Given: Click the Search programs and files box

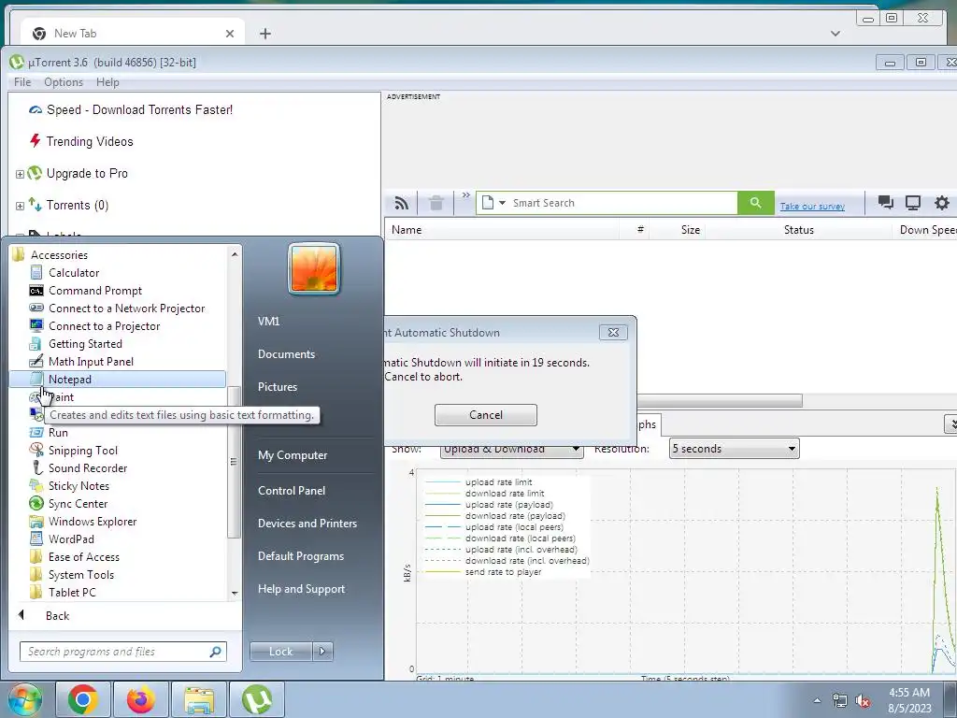Looking at the screenshot, I should point(122,652).
